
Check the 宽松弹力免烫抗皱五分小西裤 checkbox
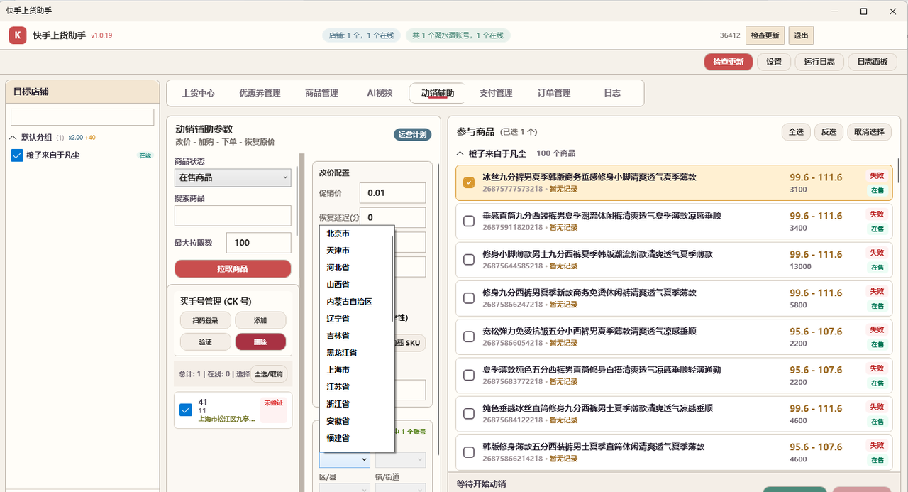click(x=469, y=337)
